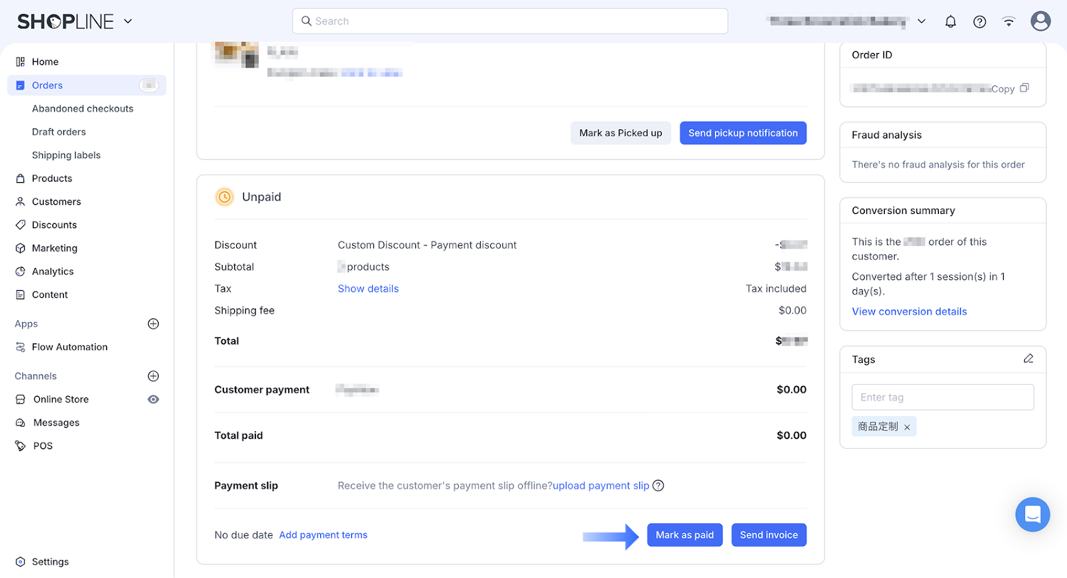Click the user profile avatar icon
The width and height of the screenshot is (1067, 578).
(x=1040, y=21)
